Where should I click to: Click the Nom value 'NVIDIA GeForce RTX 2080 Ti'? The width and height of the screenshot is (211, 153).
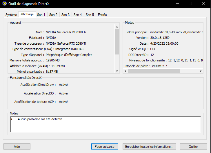[x=66, y=32]
